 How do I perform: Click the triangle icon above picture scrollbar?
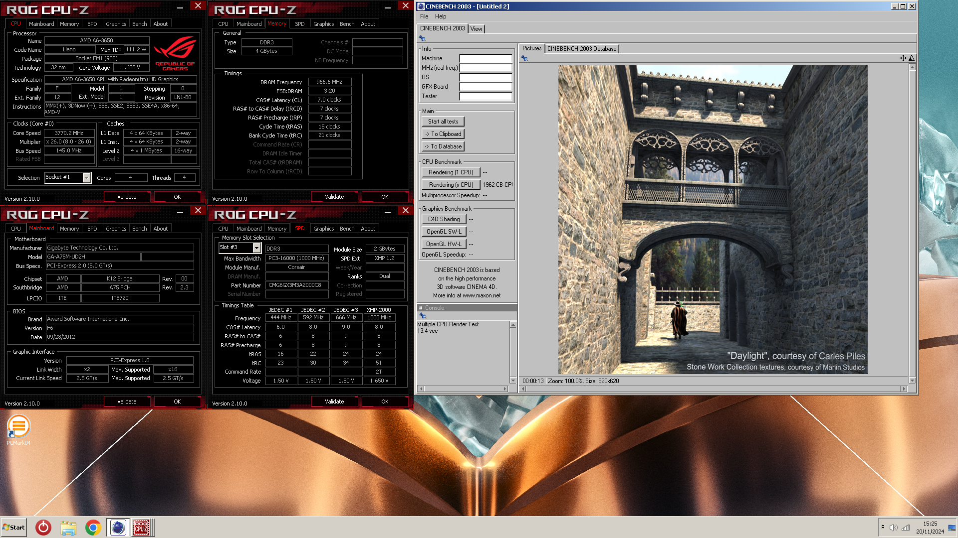pyautogui.click(x=912, y=58)
